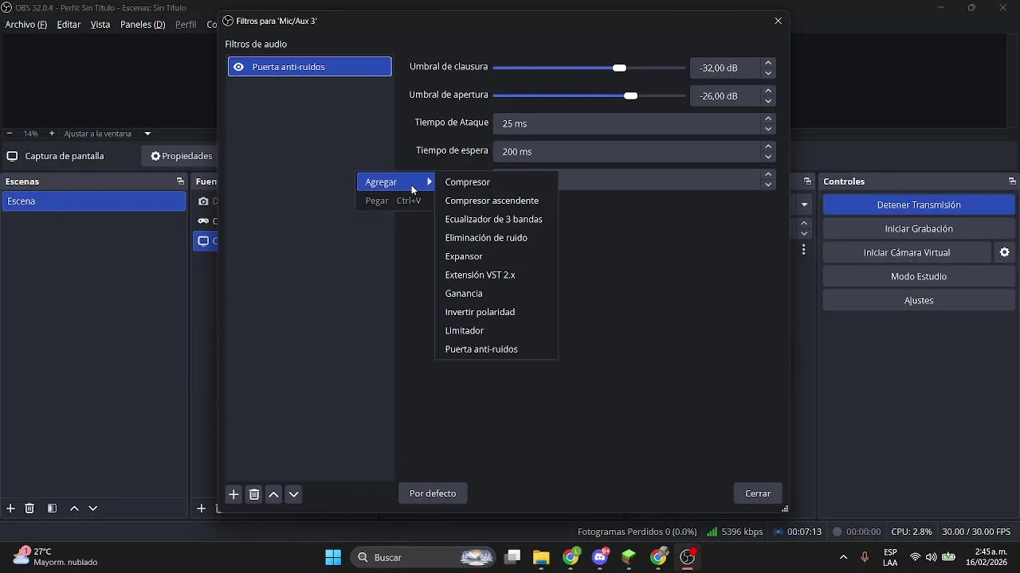Zoom out the preview with the minus icon
The width and height of the screenshot is (1020, 573).
(x=9, y=134)
